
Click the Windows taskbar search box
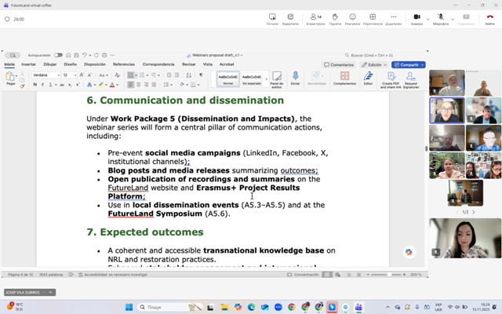click(163, 307)
